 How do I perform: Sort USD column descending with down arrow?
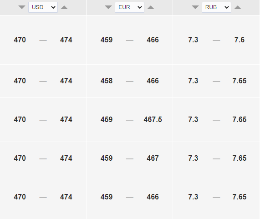[22, 7]
